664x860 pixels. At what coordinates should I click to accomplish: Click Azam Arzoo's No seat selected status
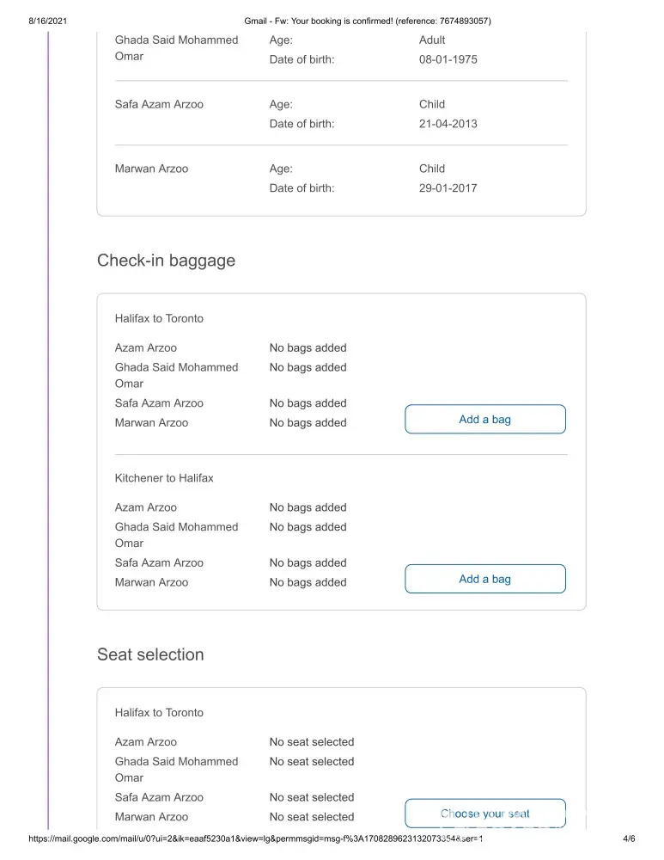point(311,742)
